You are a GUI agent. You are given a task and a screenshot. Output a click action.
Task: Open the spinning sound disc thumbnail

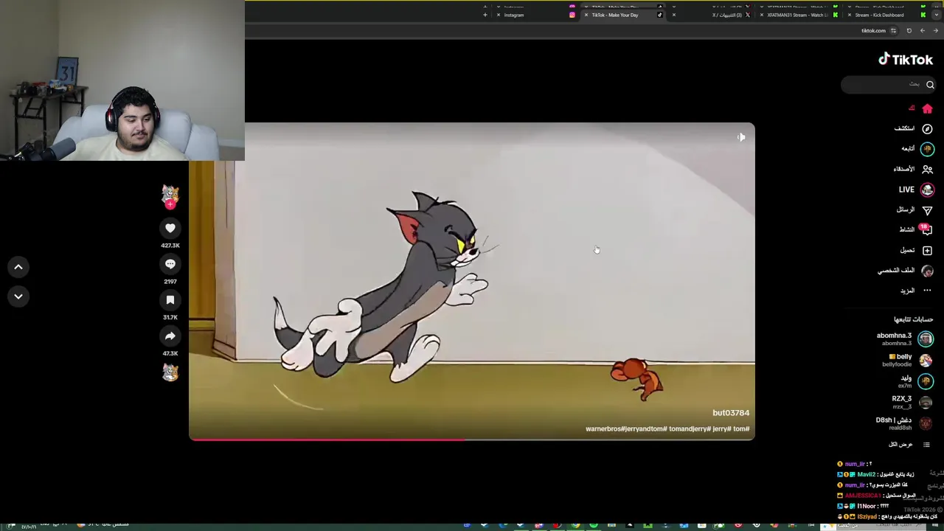[170, 372]
